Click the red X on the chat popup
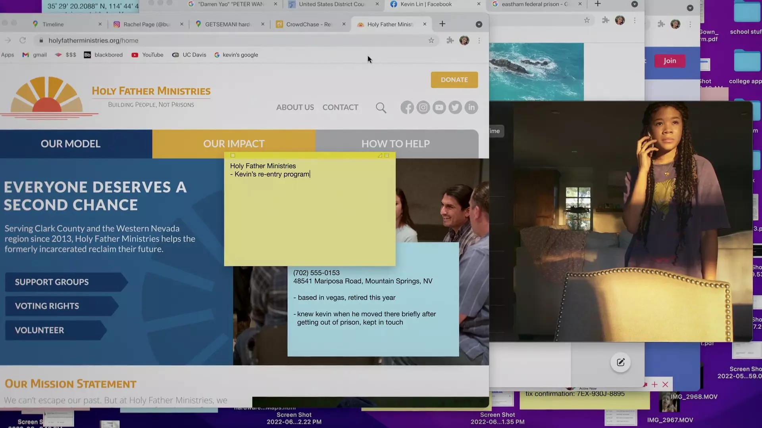This screenshot has width=762, height=428. (x=666, y=384)
